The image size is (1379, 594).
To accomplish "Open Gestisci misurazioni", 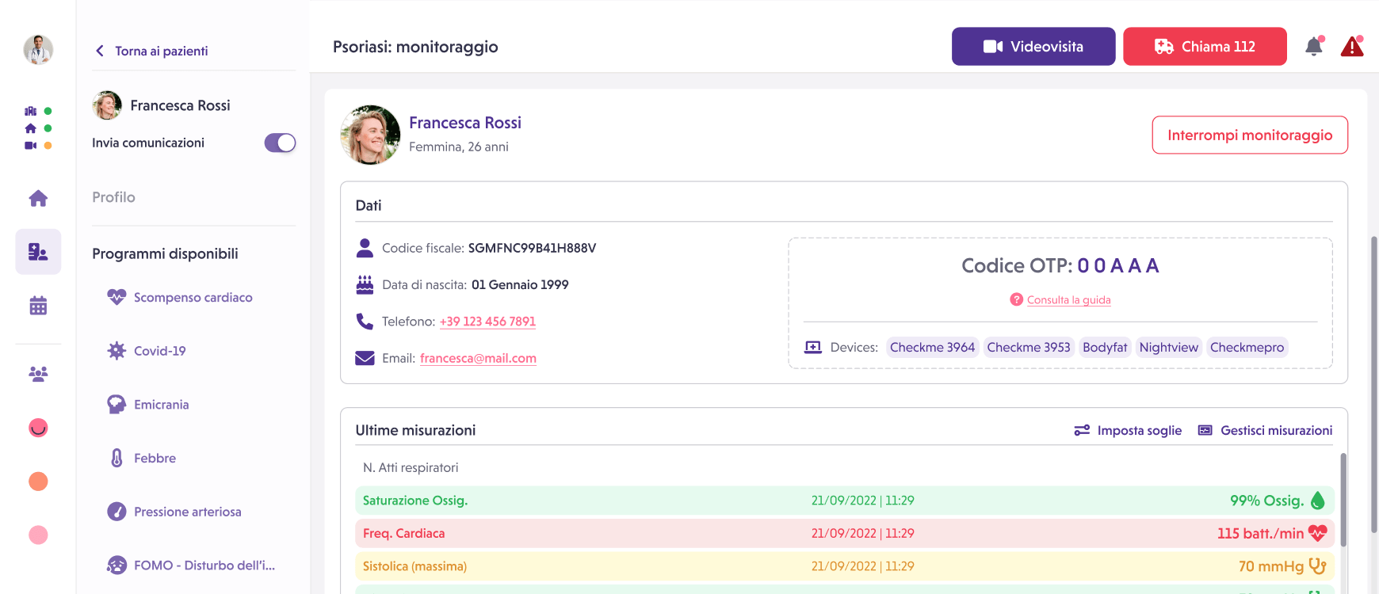I will pyautogui.click(x=1265, y=430).
